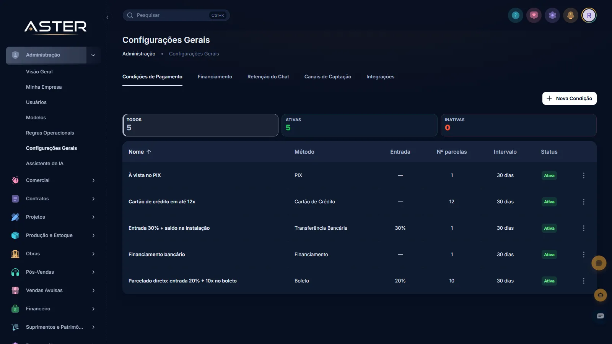Click the floating message icon at bottom right
The width and height of the screenshot is (612, 344).
click(x=601, y=316)
